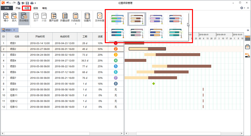Click the save icon in quick access bar
The height and width of the screenshot is (136, 251).
[27, 3]
